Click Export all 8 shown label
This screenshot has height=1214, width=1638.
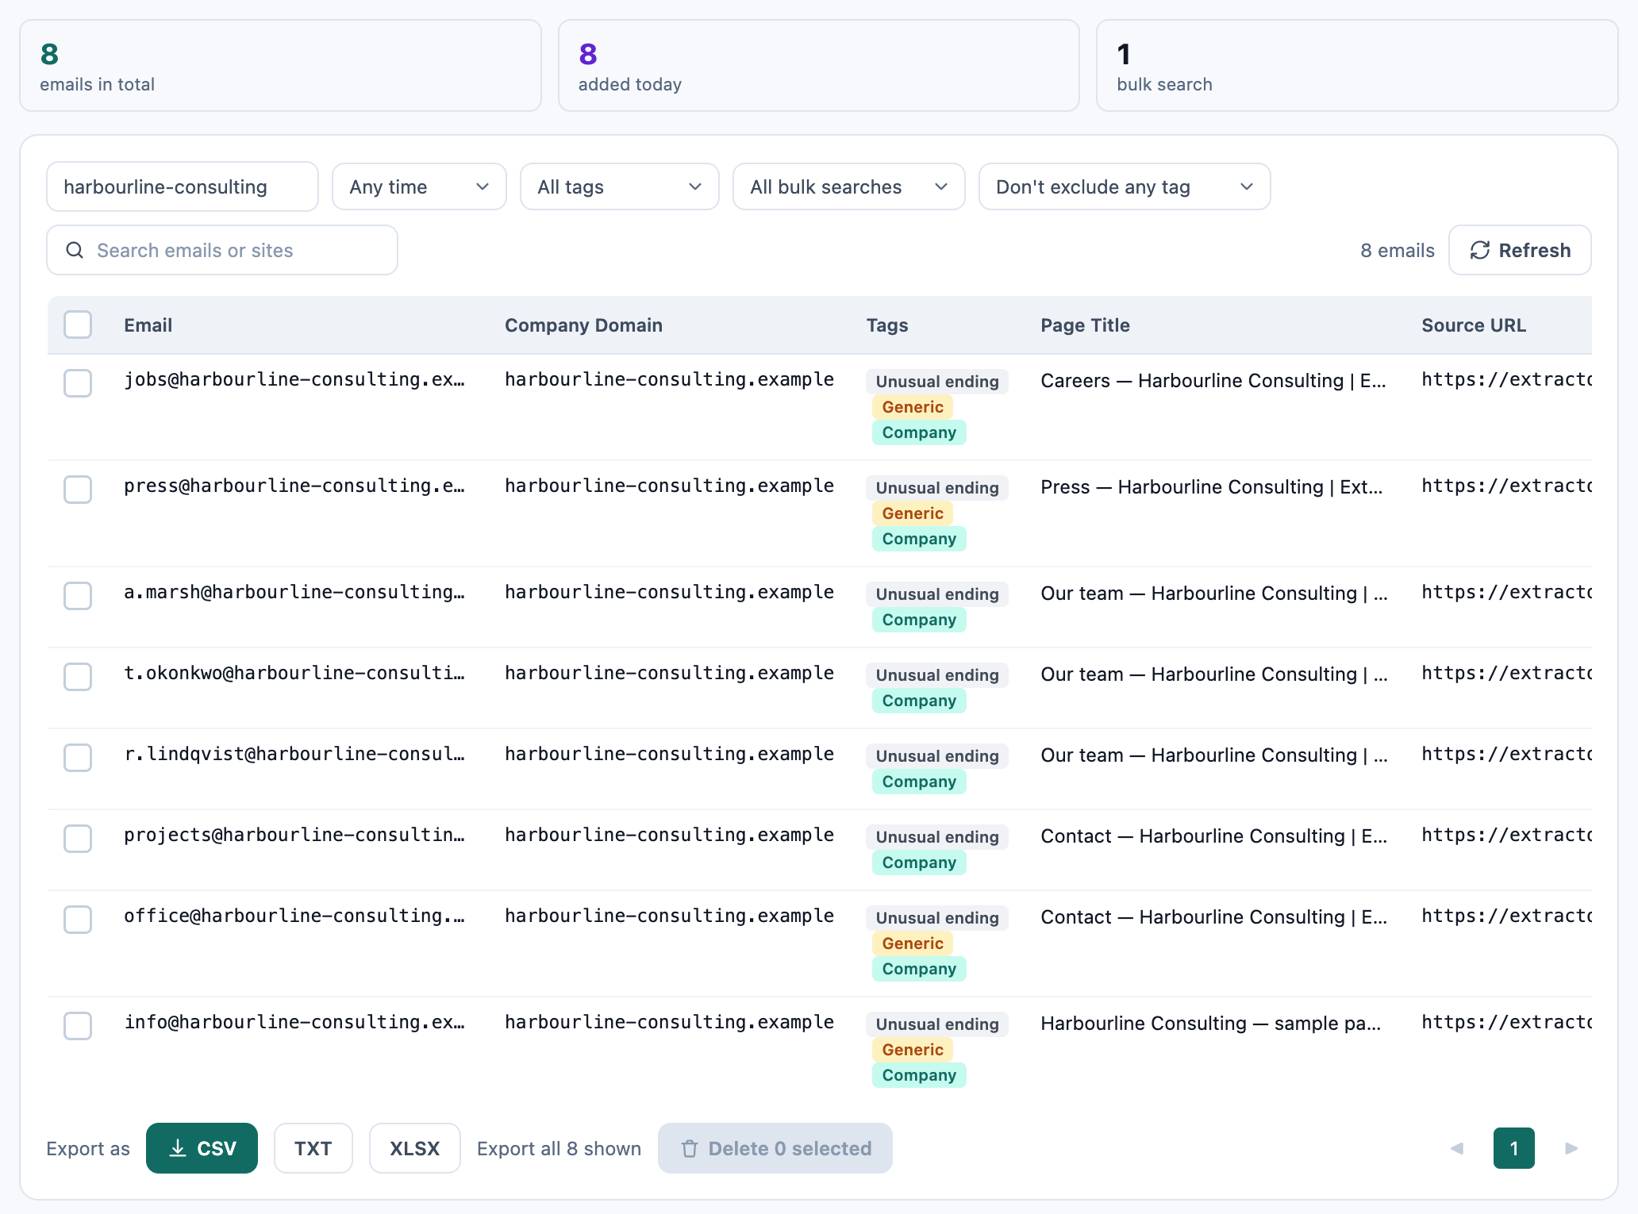(x=559, y=1149)
